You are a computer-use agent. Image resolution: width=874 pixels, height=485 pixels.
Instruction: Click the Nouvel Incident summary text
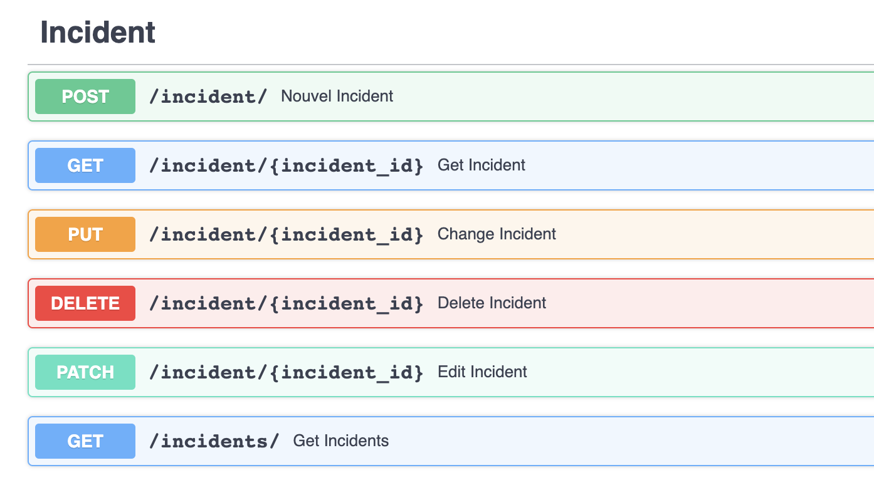tap(337, 96)
